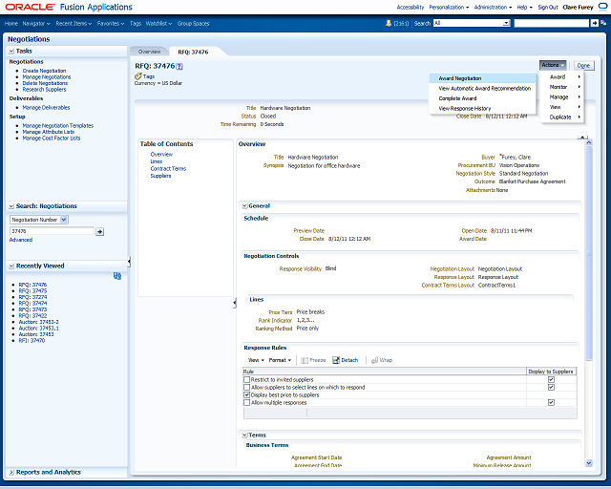Toggle Display to Suppliers for Restrict rule
Image resolution: width=611 pixels, height=489 pixels.
[x=551, y=379]
